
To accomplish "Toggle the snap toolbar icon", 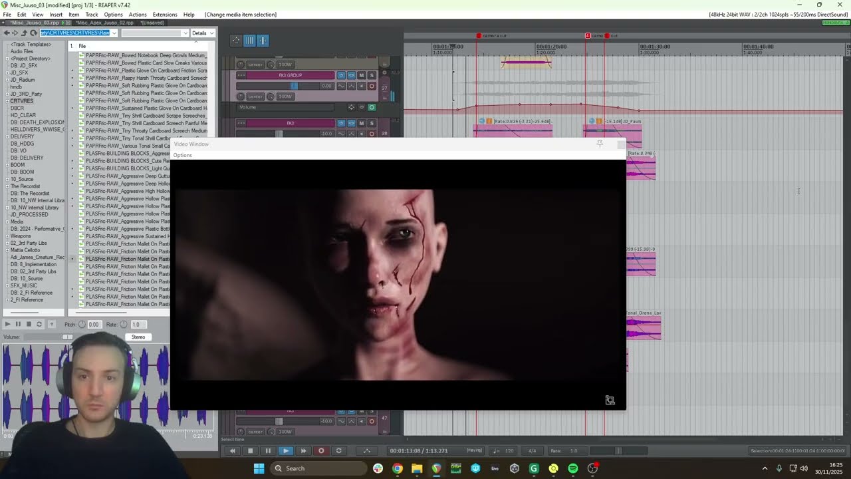I will [x=263, y=41].
